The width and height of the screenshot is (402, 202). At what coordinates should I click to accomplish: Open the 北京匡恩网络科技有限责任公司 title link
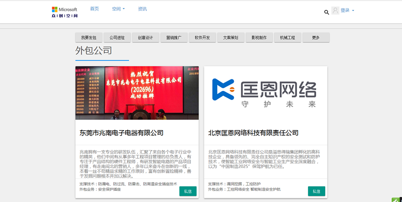tap(253, 133)
